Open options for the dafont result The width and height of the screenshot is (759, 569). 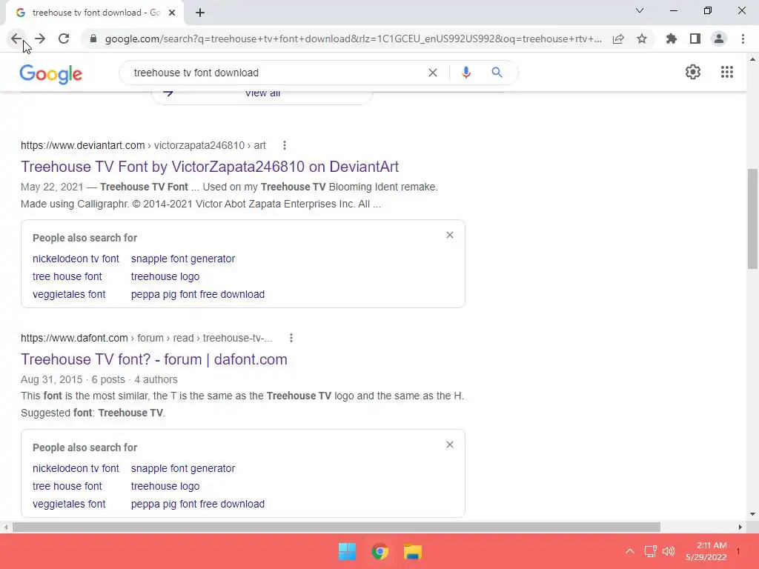(291, 338)
